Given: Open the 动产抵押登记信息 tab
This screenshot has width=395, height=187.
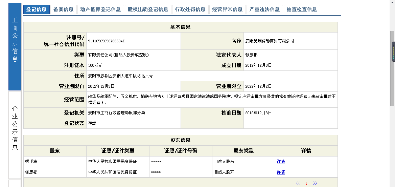Looking at the screenshot, I should tap(101, 9).
